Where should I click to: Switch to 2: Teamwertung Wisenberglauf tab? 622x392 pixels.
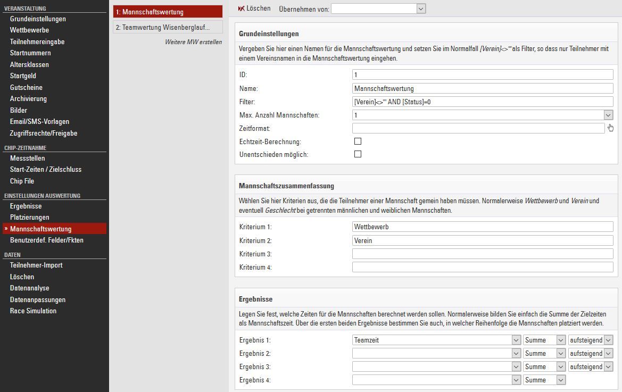coord(168,27)
